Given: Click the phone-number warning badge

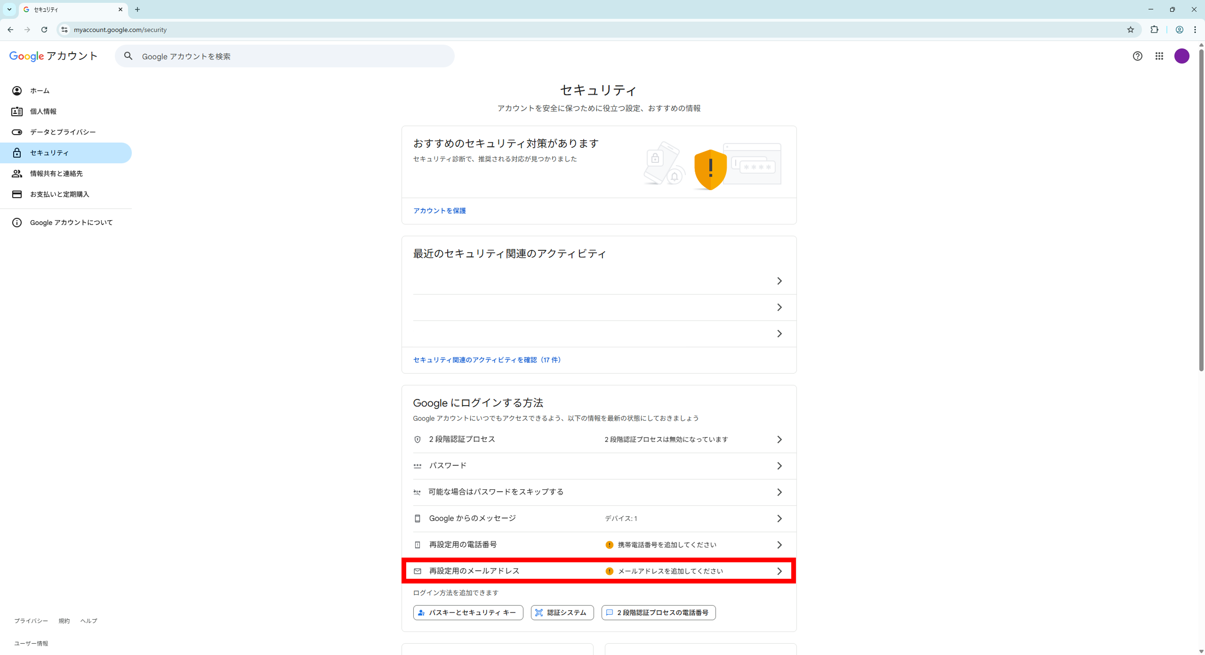Looking at the screenshot, I should (609, 545).
